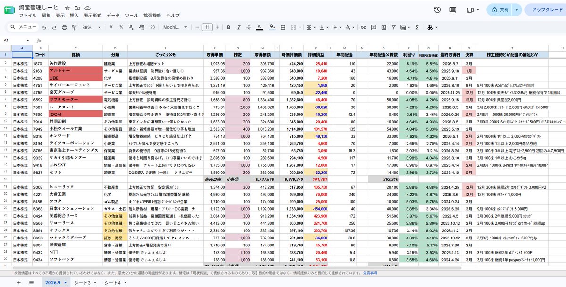
Task: Insert a chart from the toolbar
Action: pos(383,27)
